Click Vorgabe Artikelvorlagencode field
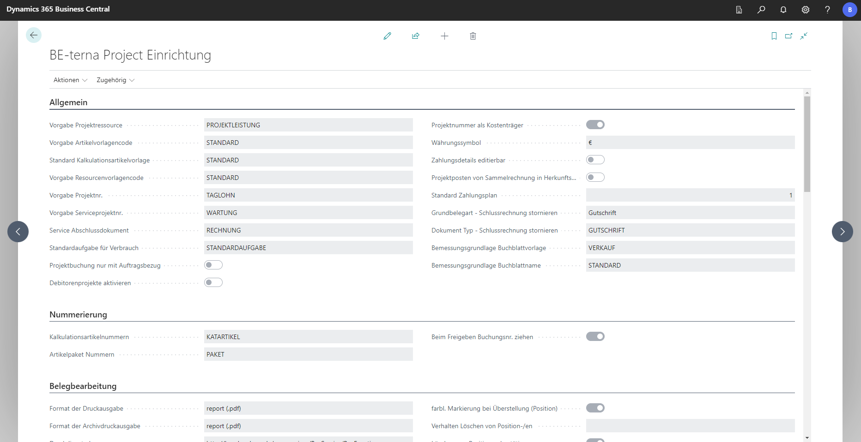 [309, 143]
